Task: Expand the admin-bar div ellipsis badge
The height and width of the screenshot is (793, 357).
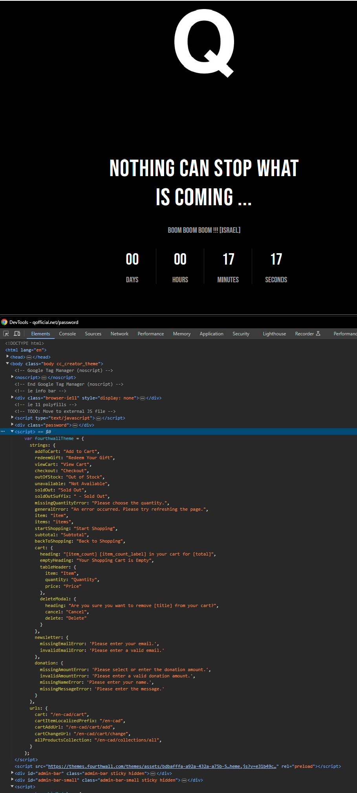Action: [x=153, y=773]
